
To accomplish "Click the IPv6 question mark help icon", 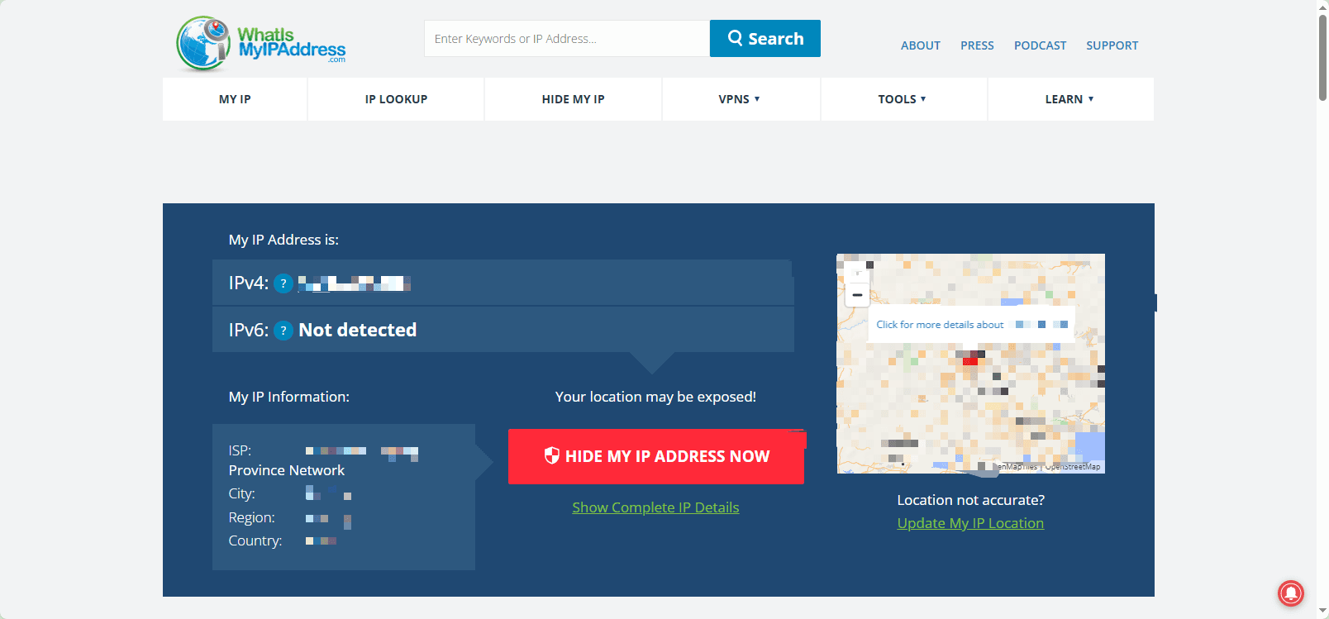I will (283, 331).
